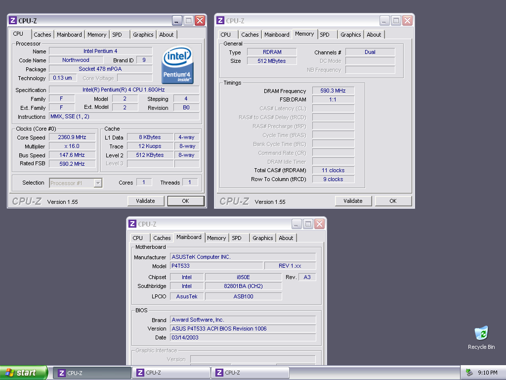Image resolution: width=506 pixels, height=380 pixels.
Task: Open About tab in CPU window
Action: tap(166, 35)
